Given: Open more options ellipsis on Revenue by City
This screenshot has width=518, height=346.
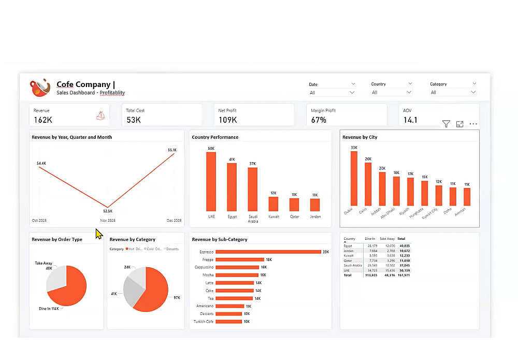Looking at the screenshot, I should click(473, 124).
